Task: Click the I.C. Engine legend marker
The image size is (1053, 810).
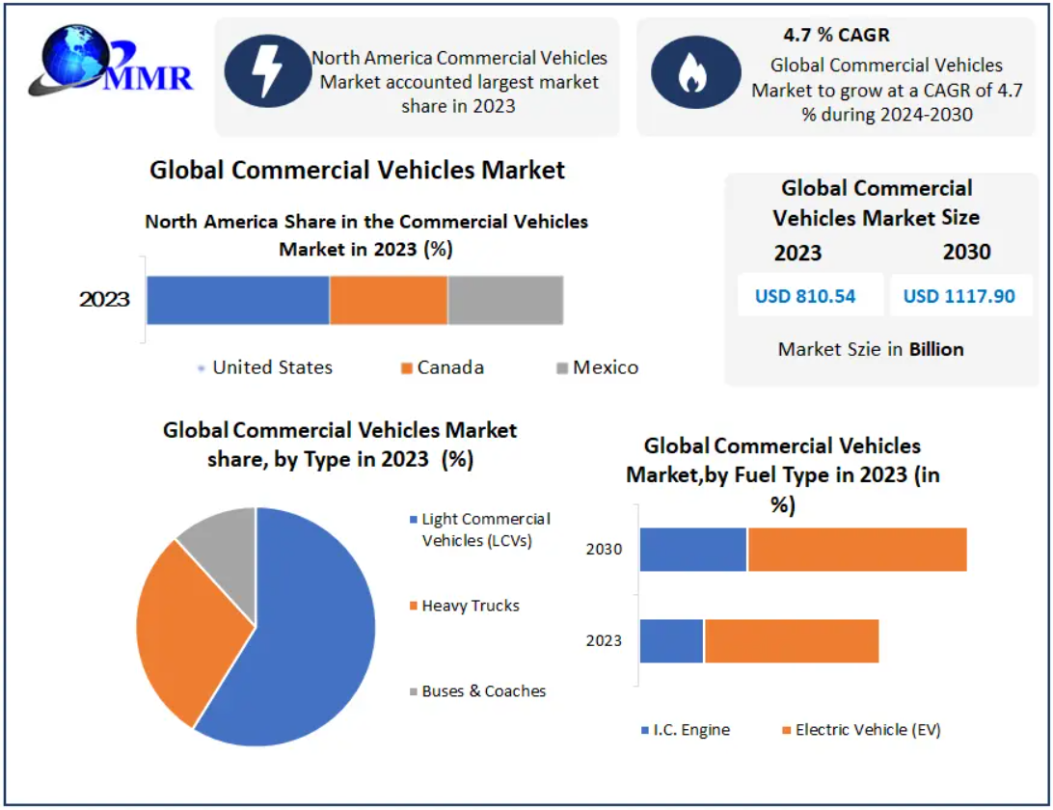Action: click(645, 731)
